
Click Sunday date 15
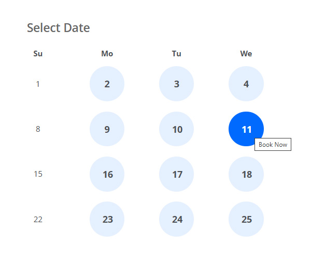click(x=38, y=174)
